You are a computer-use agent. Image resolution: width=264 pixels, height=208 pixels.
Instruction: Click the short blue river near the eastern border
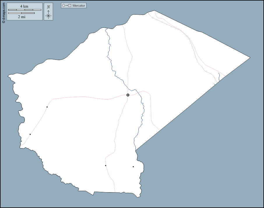pos(219,77)
